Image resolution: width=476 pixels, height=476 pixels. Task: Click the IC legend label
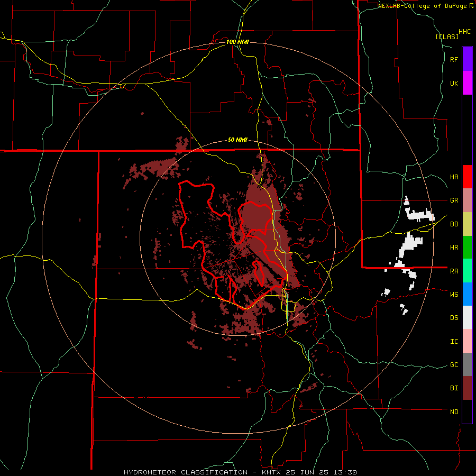click(454, 341)
